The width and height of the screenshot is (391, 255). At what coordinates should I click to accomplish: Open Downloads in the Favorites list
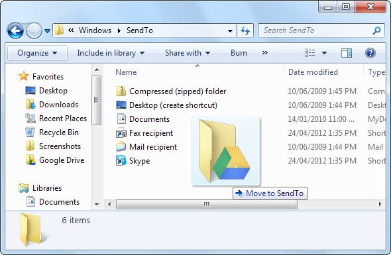(58, 105)
